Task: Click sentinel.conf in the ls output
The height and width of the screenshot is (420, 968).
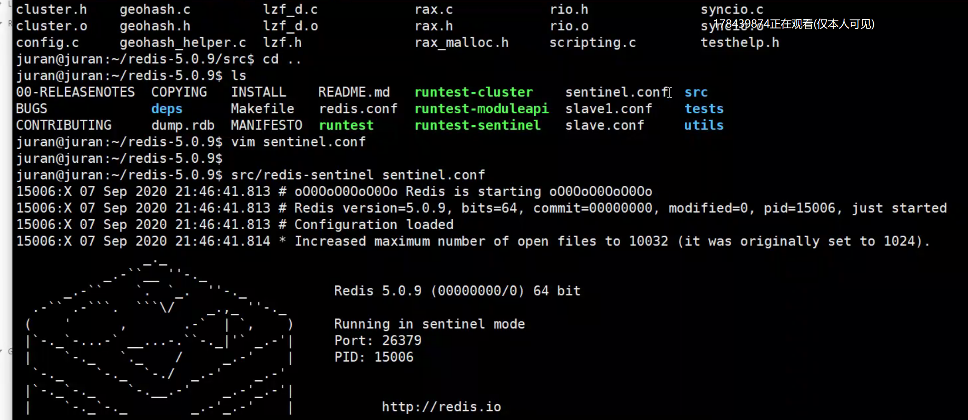Action: [617, 92]
